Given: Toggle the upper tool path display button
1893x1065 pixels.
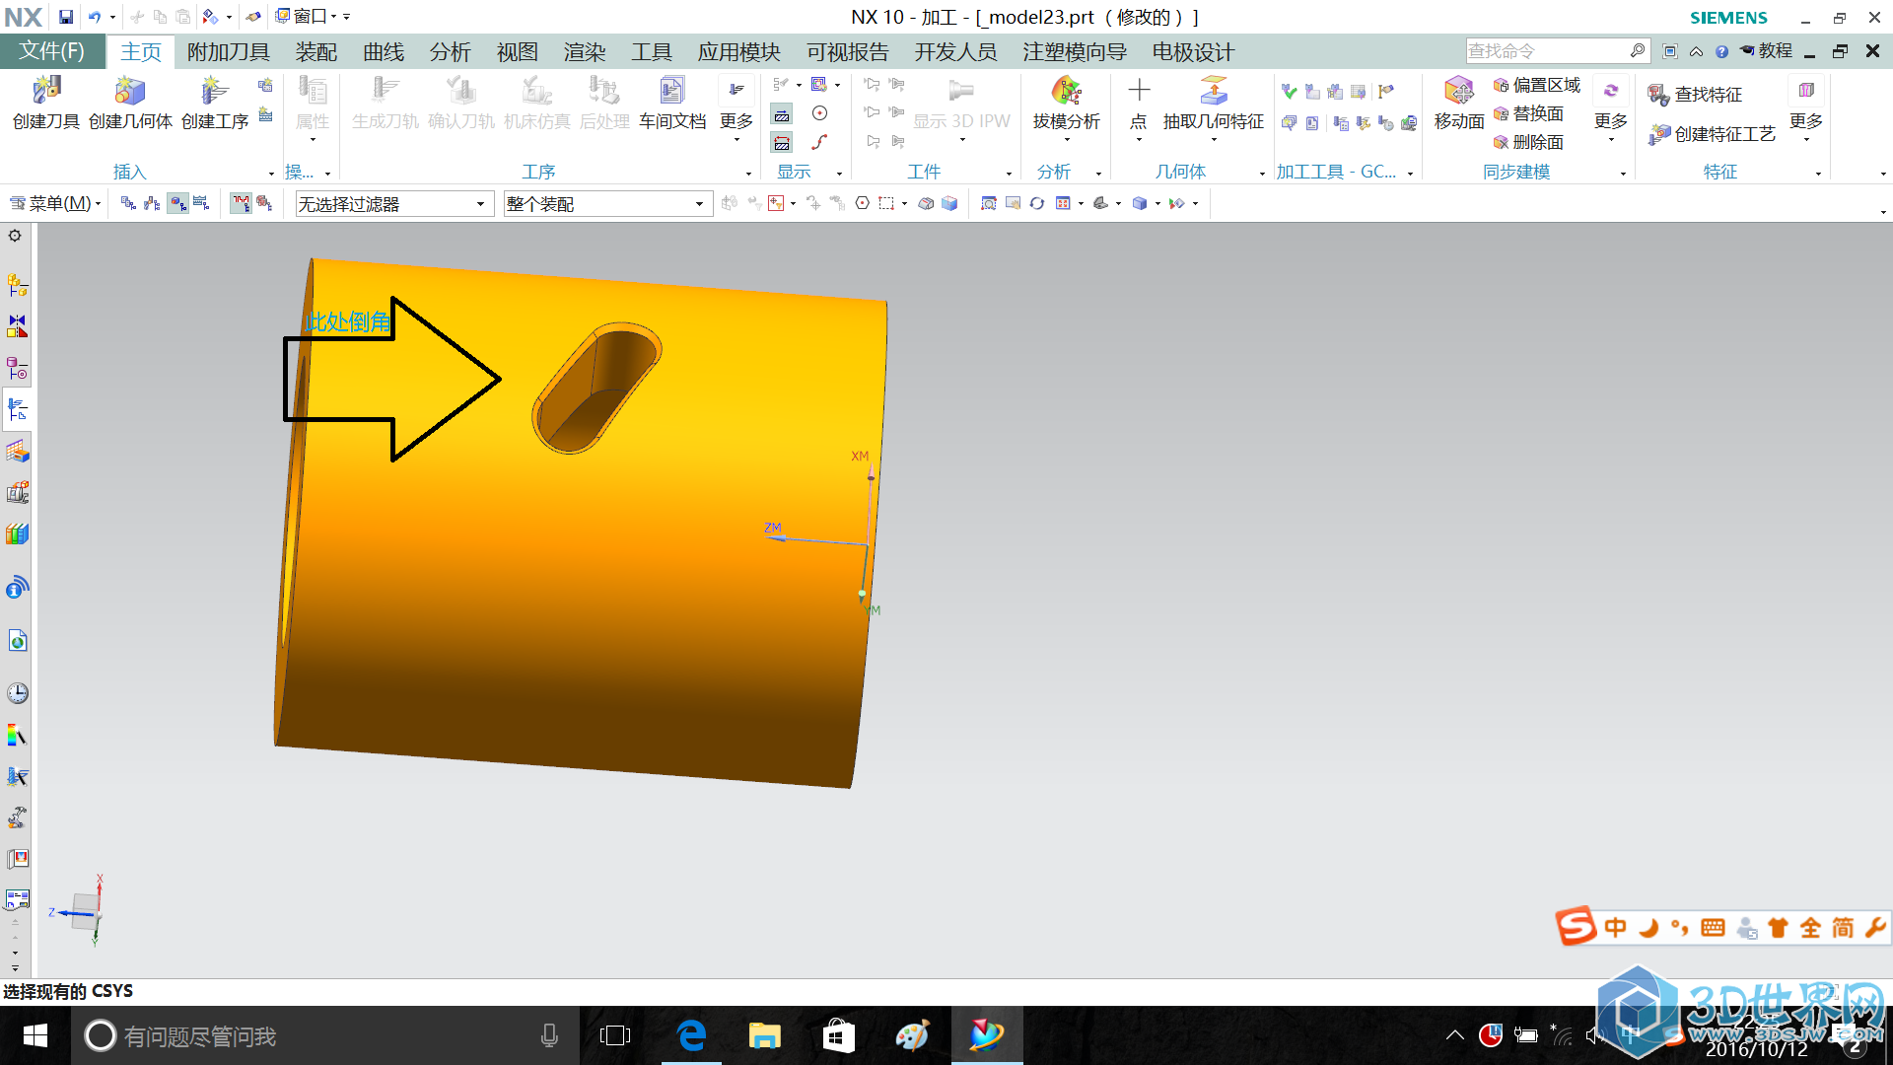Looking at the screenshot, I should [782, 115].
